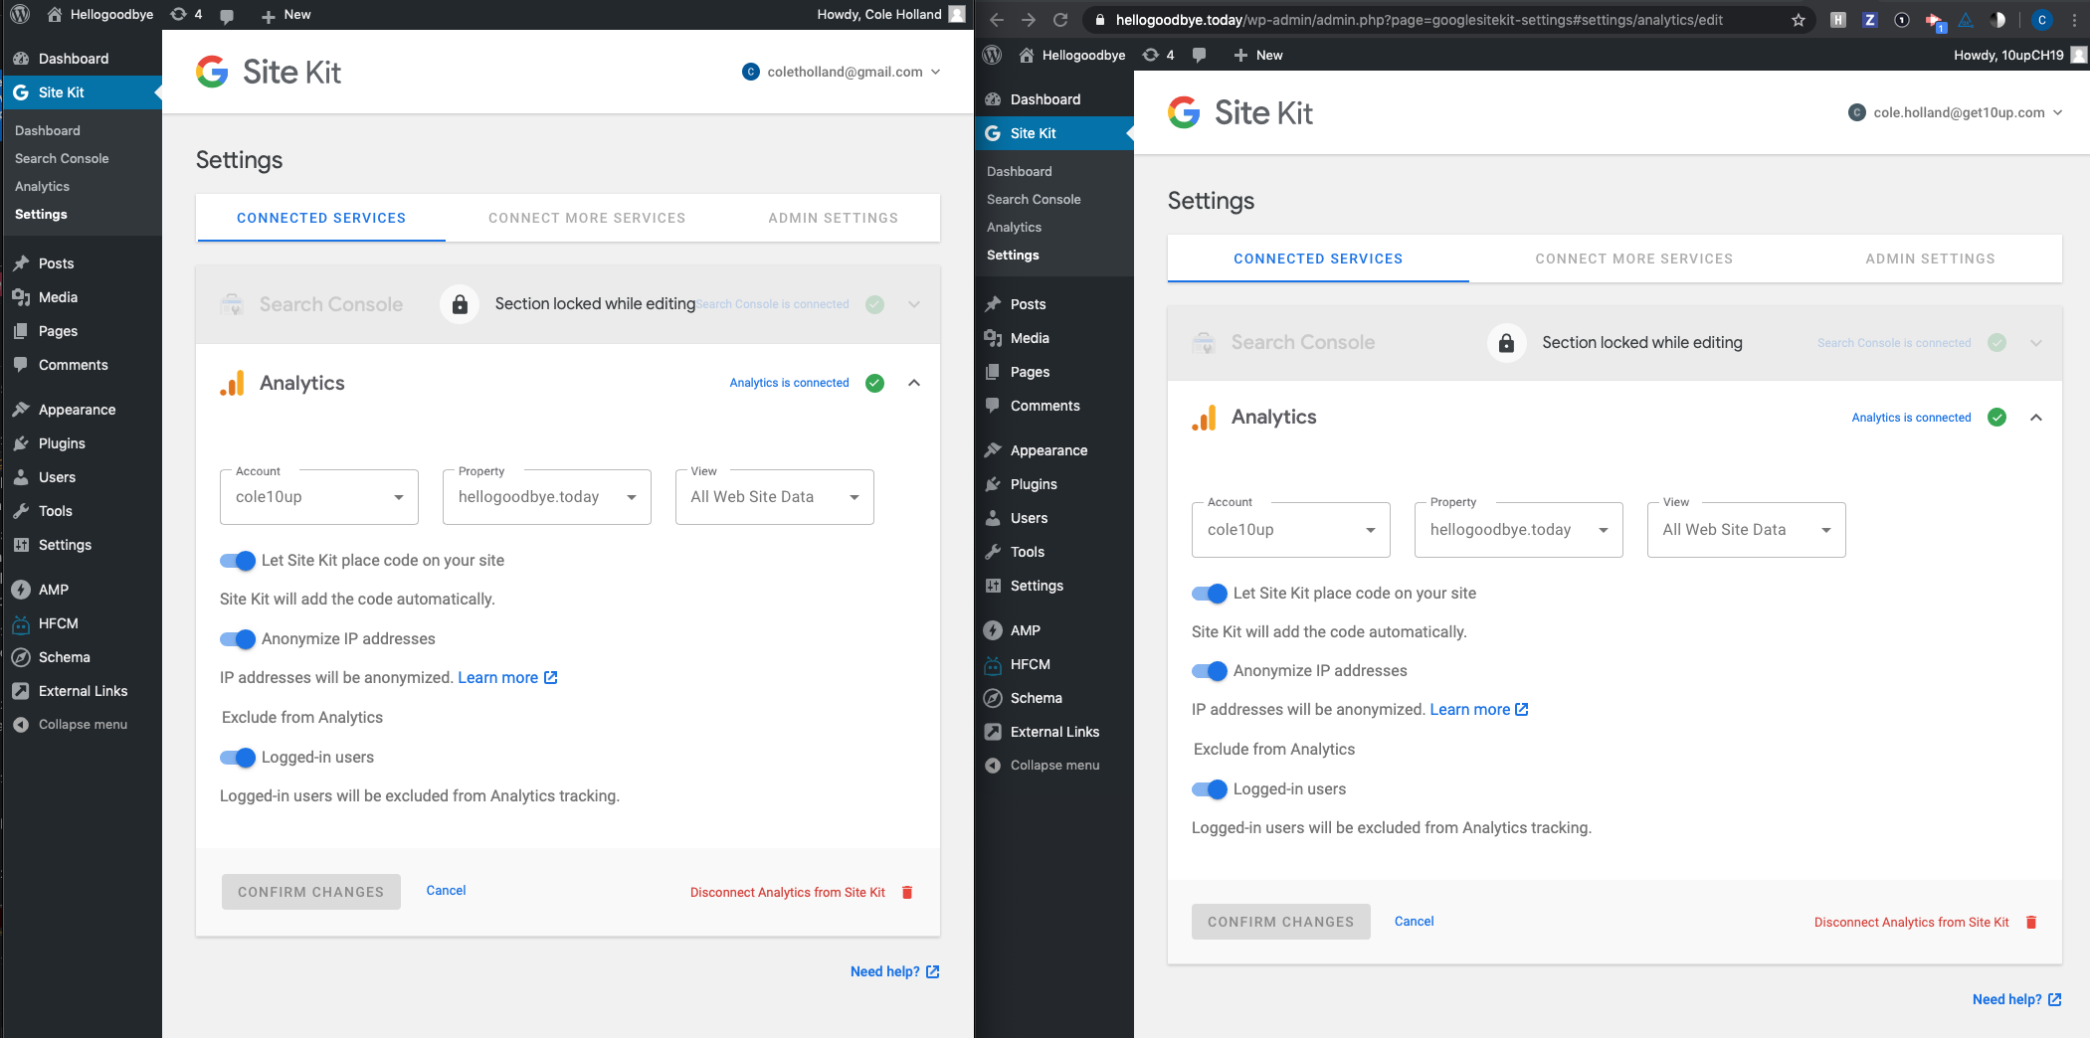Click Hellogoodbye site name in right window admin bar

click(x=1072, y=55)
